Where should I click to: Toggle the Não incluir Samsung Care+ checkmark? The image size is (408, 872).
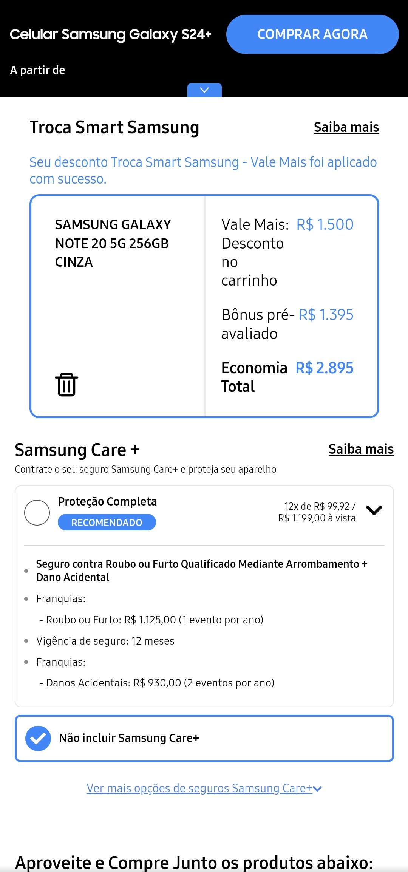tap(38, 738)
